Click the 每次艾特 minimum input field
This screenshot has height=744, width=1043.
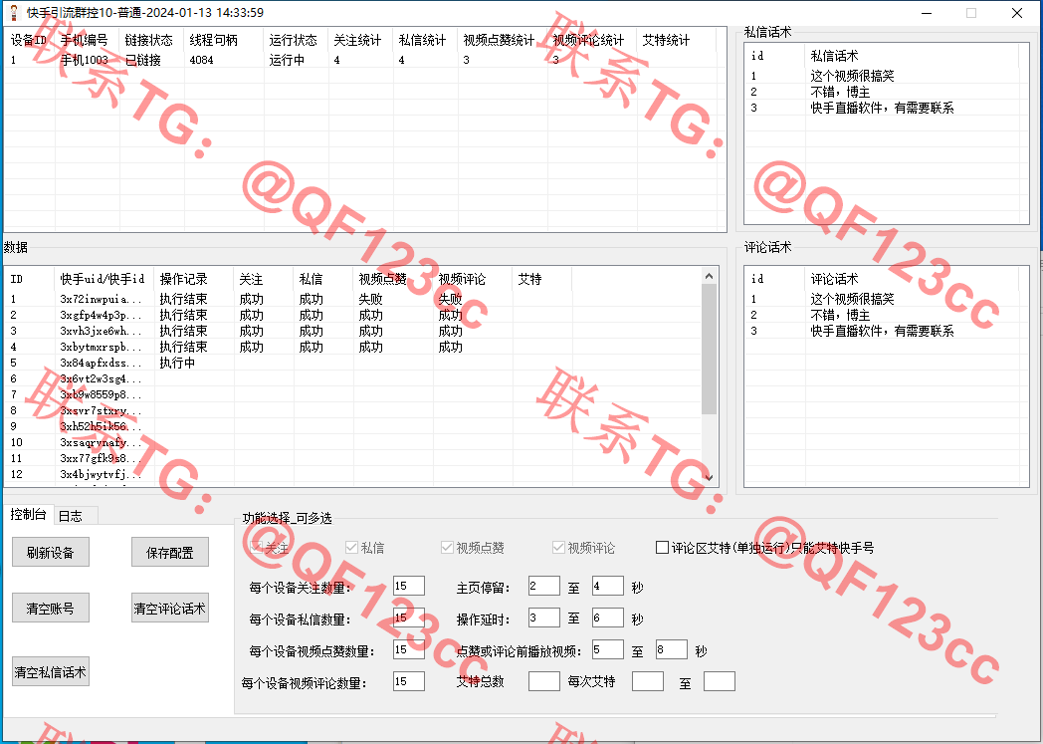[x=647, y=681]
